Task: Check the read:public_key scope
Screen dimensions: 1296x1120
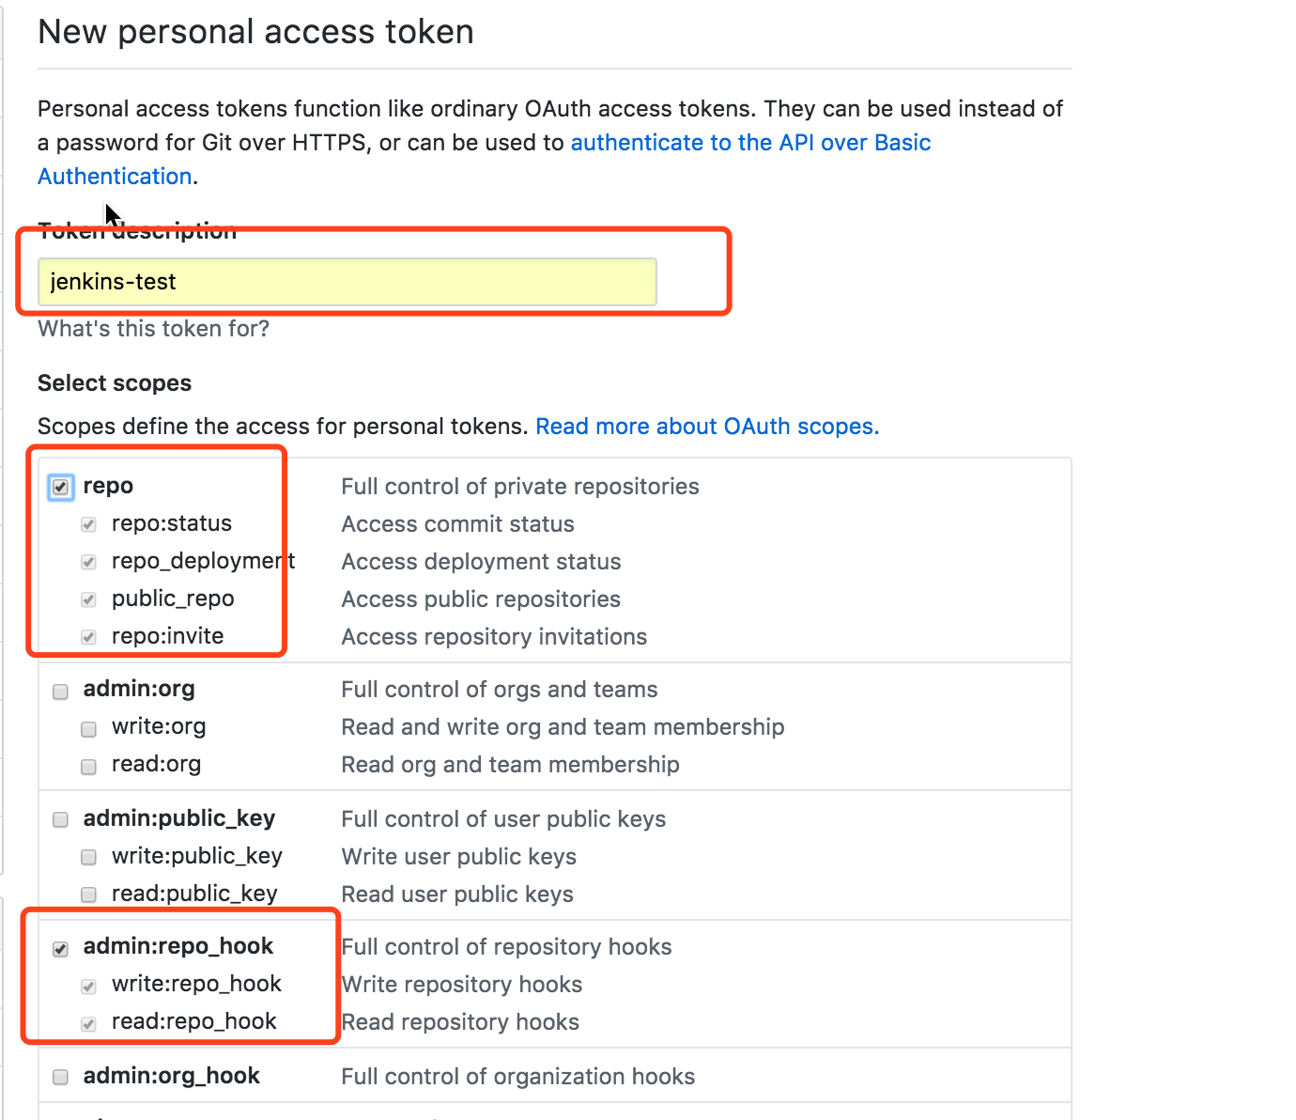Action: tap(89, 894)
